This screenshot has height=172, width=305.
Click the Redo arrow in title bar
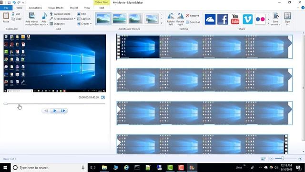19,2
